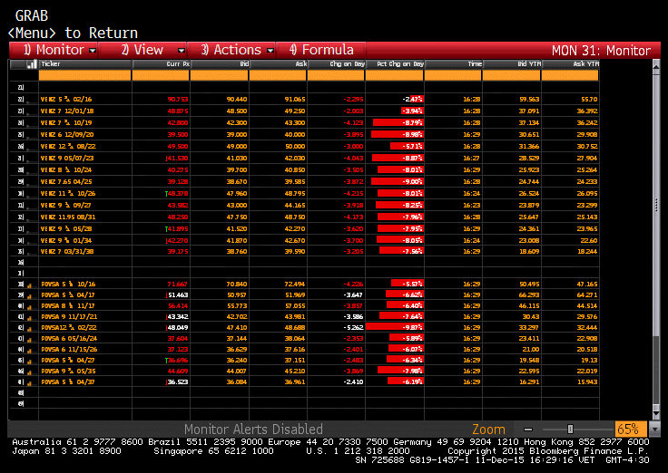Click bid YTM value 66.293
This screenshot has height=473, width=668.
tap(529, 295)
